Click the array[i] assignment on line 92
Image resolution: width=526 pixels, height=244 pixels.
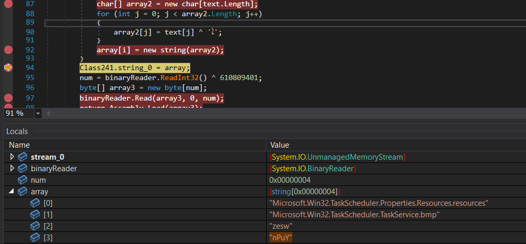click(x=161, y=50)
